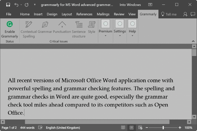This screenshot has width=197, height=131.
Task: Open the Mailings tab
Action: coord(103,14)
